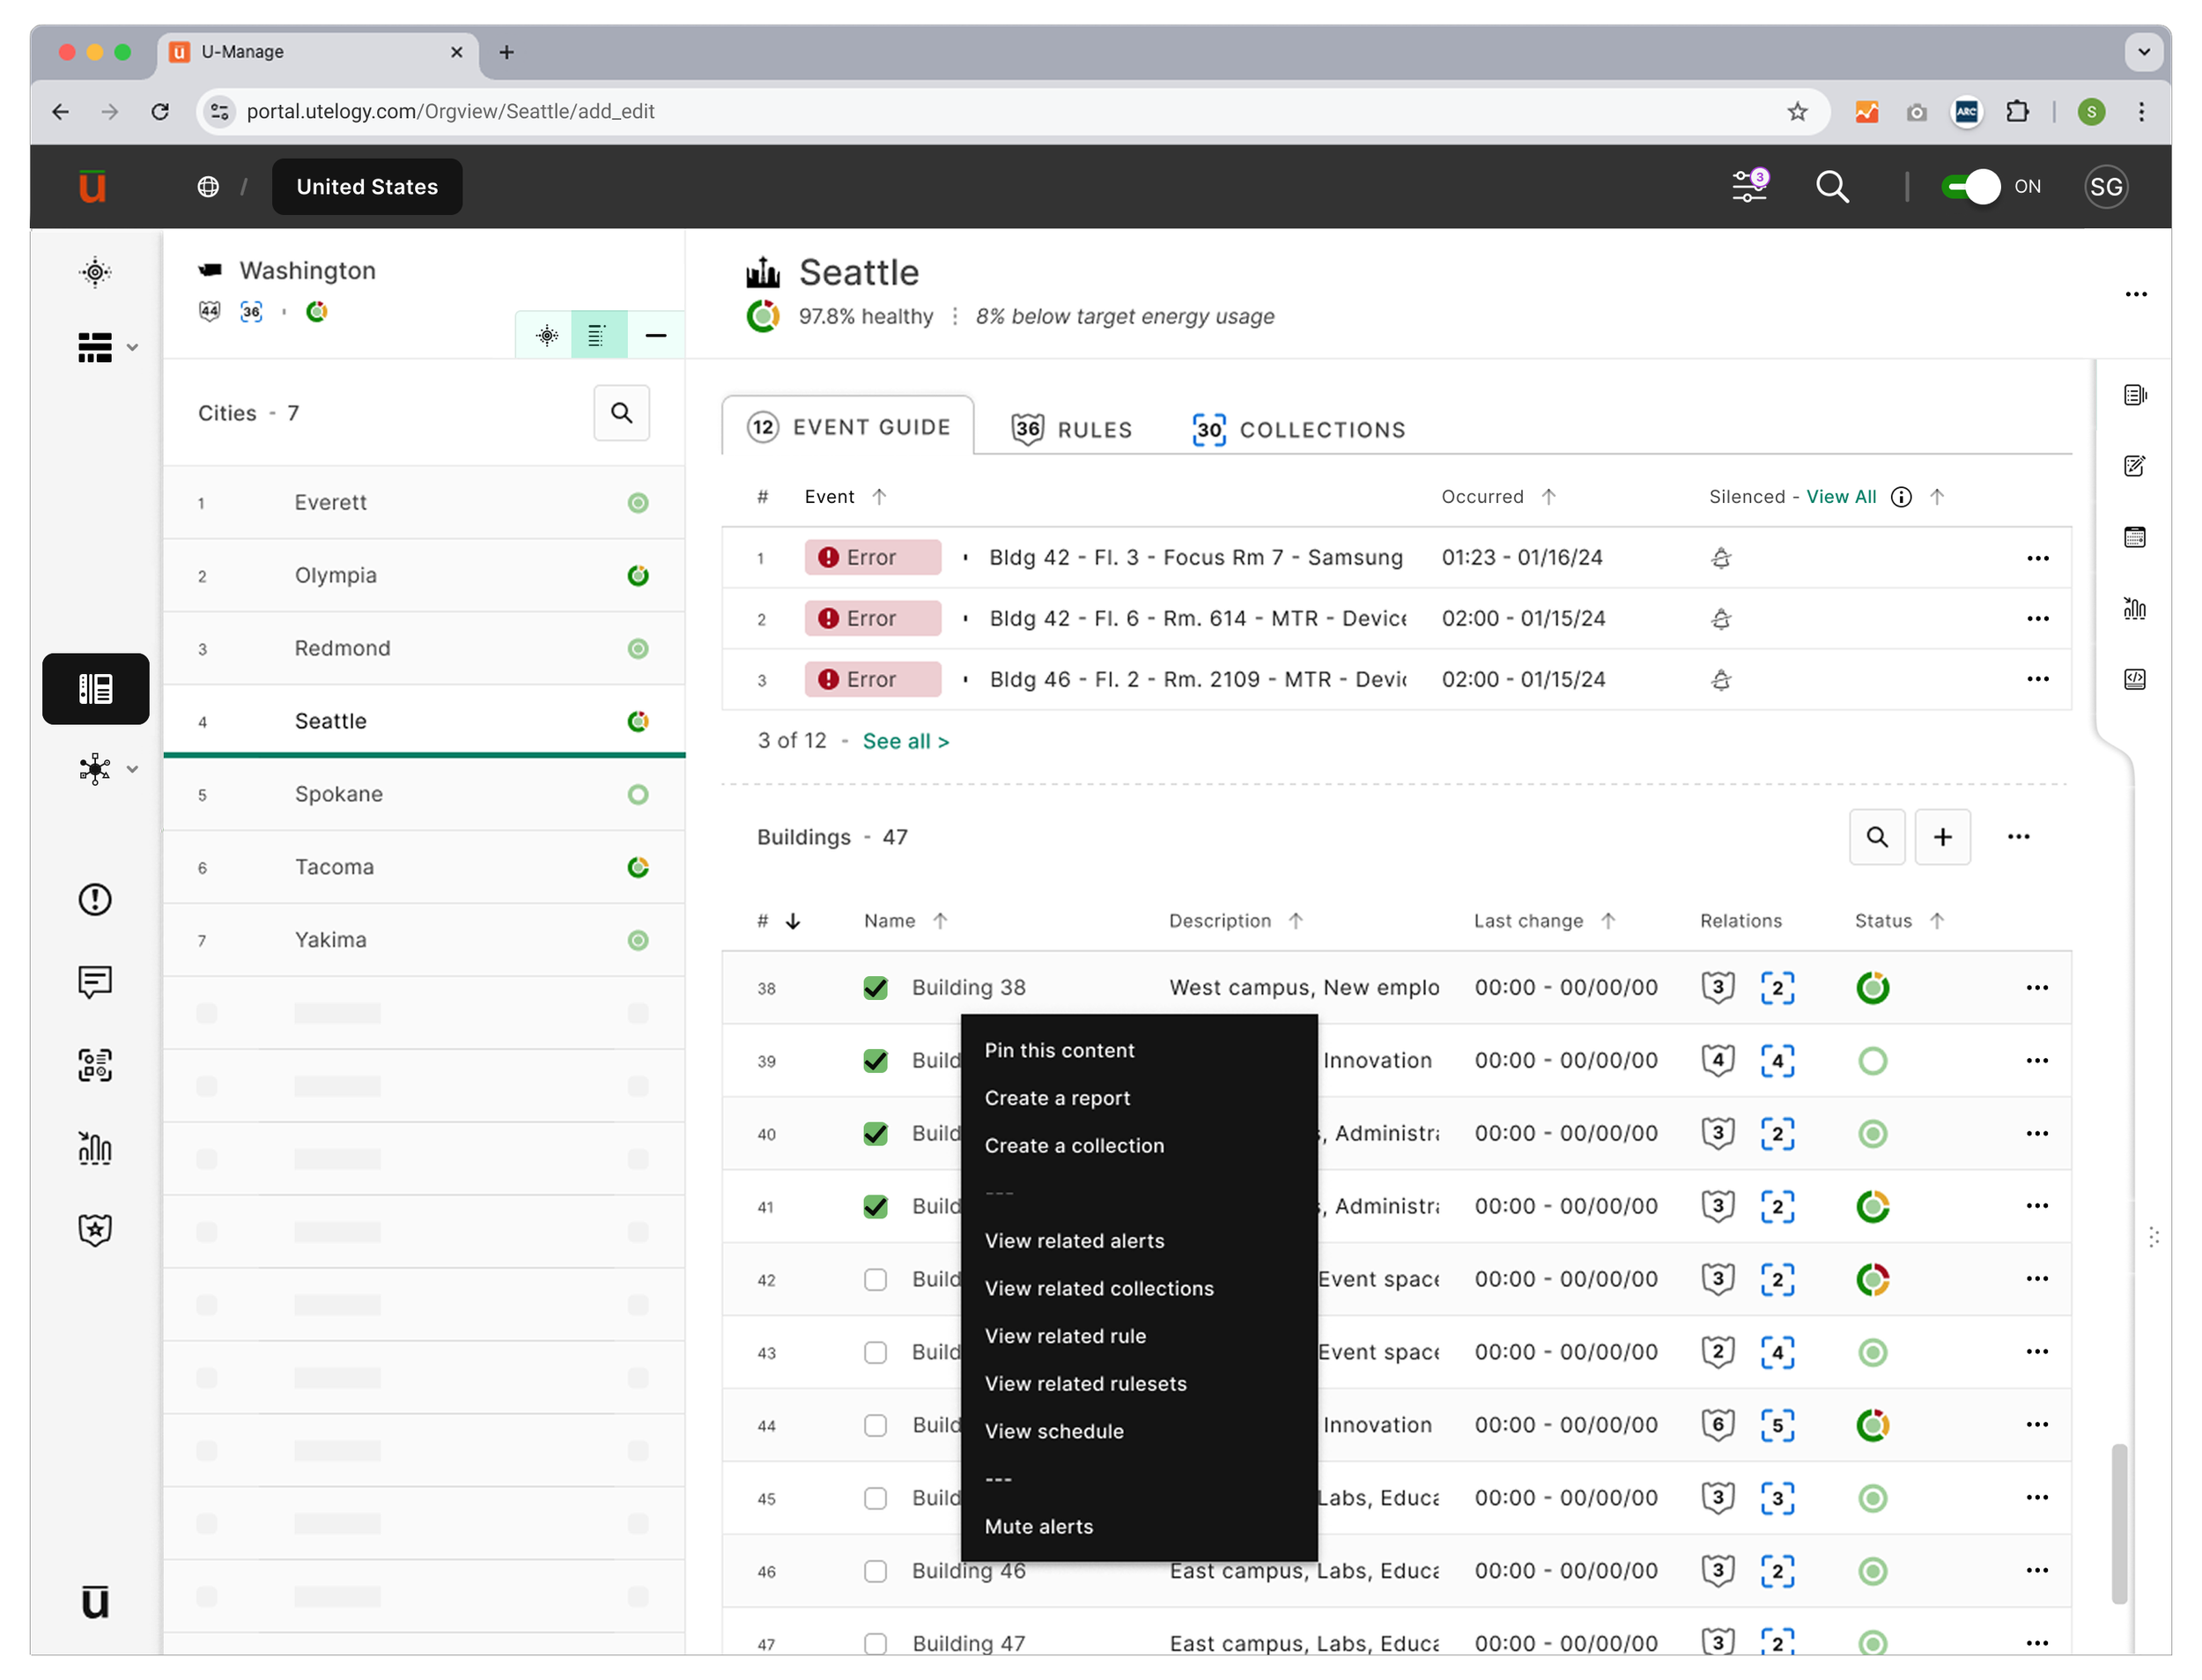The width and height of the screenshot is (2202, 1680).
Task: Select the target map view in Washington panel
Action: point(546,335)
